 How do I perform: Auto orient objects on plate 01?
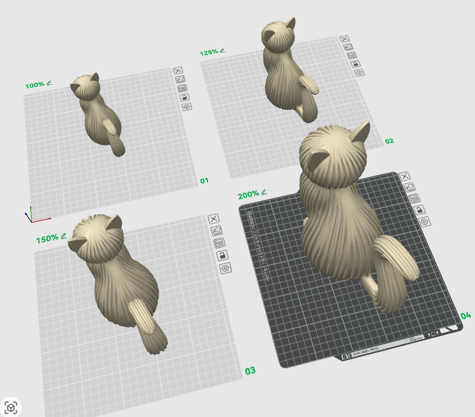pyautogui.click(x=180, y=79)
